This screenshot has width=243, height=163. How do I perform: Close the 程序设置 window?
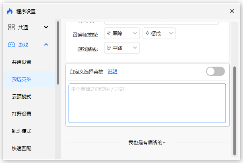(x=232, y=11)
